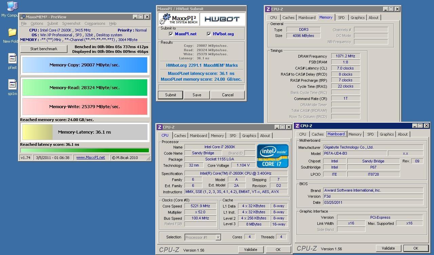Open Mainboard tab in CPU-Z CPU window

[x=198, y=136]
